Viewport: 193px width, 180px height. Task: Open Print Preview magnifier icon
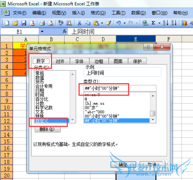click(51, 23)
